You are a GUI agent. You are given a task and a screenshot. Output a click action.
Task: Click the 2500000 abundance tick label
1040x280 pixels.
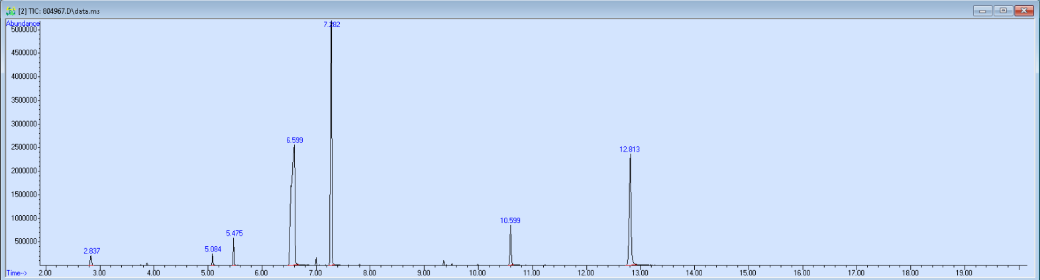[24, 147]
